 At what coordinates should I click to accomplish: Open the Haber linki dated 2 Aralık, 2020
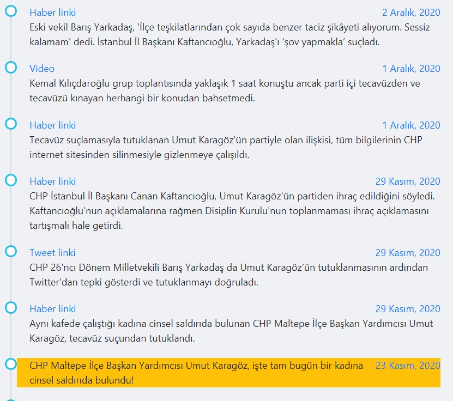pos(52,13)
